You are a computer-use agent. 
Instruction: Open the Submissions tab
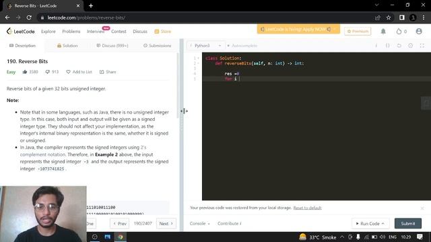157,46
